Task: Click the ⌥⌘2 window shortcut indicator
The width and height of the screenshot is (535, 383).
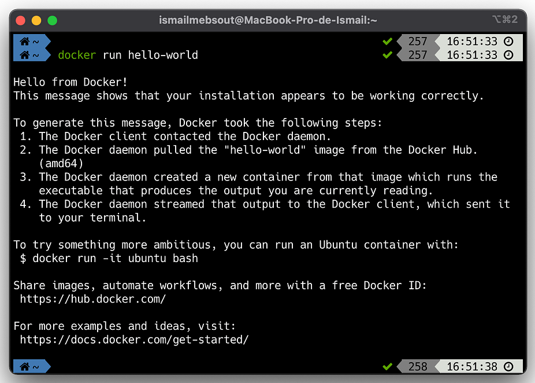Action: [x=504, y=20]
